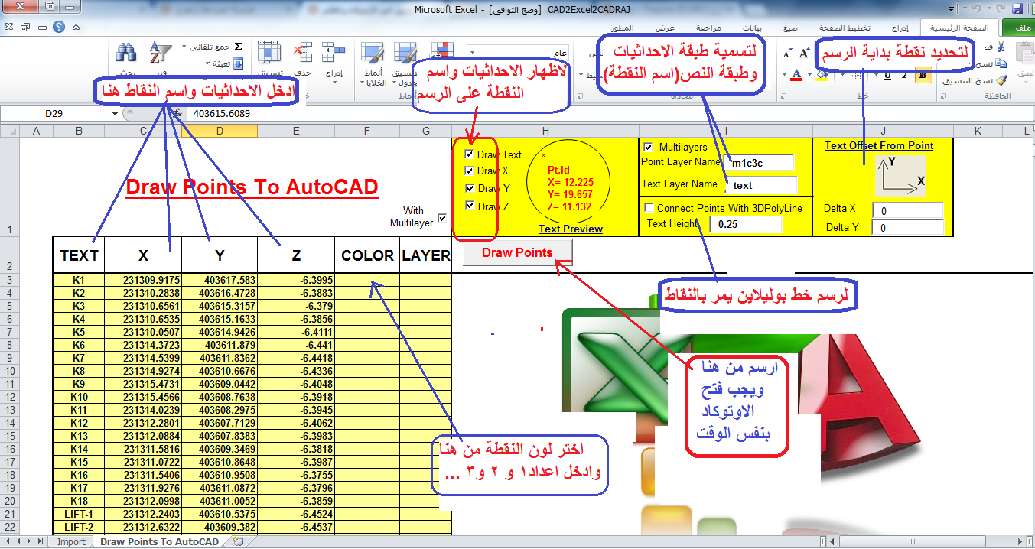1035x549 pixels.
Task: Toggle the Draw Text checkbox
Action: 468,154
